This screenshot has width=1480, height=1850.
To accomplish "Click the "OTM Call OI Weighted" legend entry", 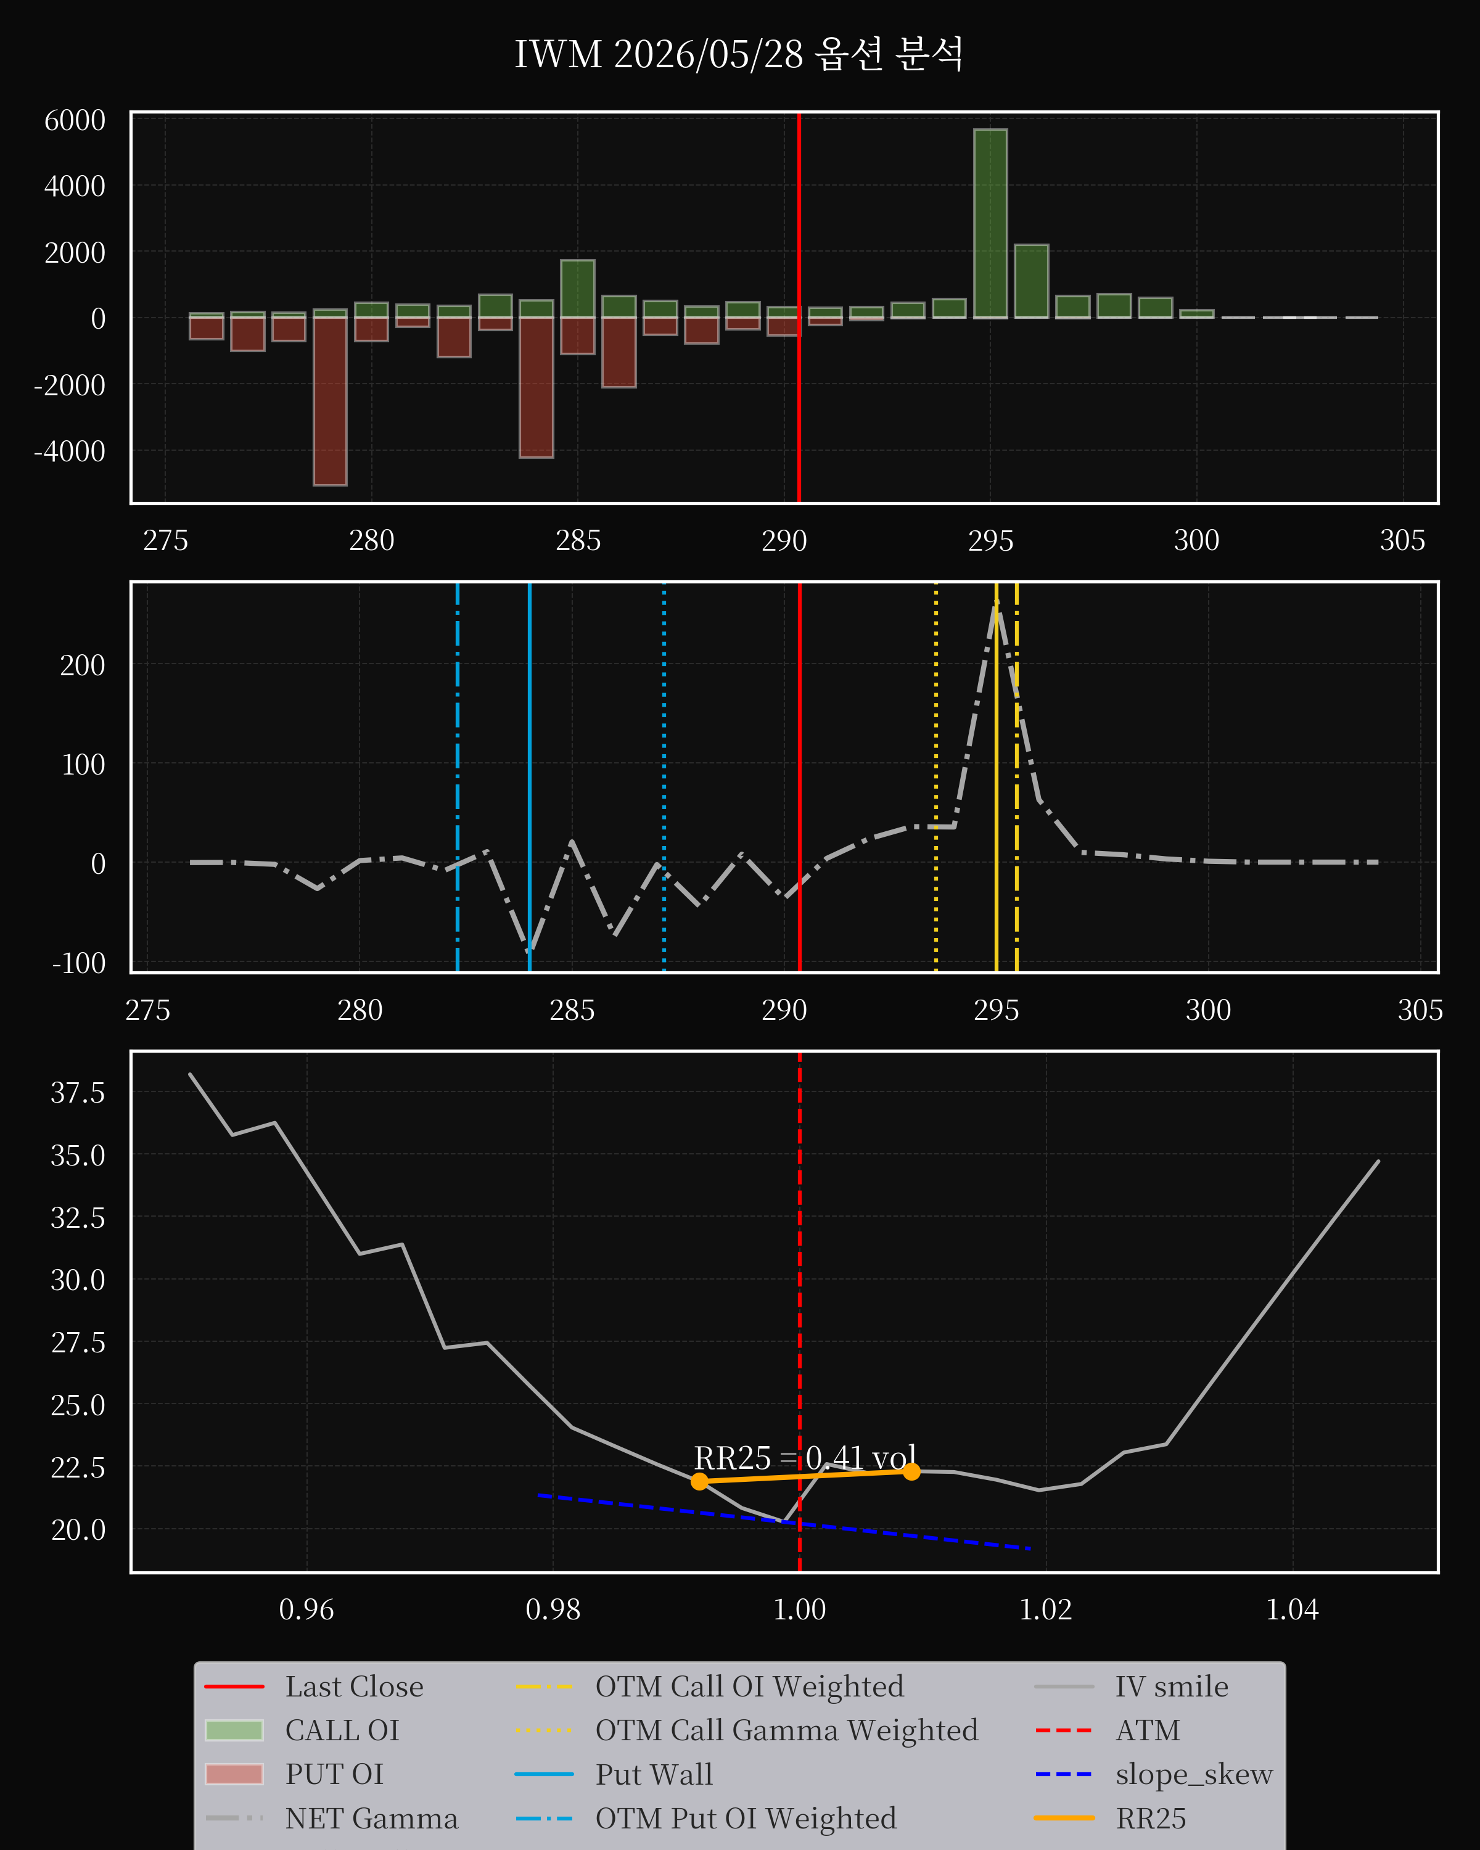I will [710, 1687].
